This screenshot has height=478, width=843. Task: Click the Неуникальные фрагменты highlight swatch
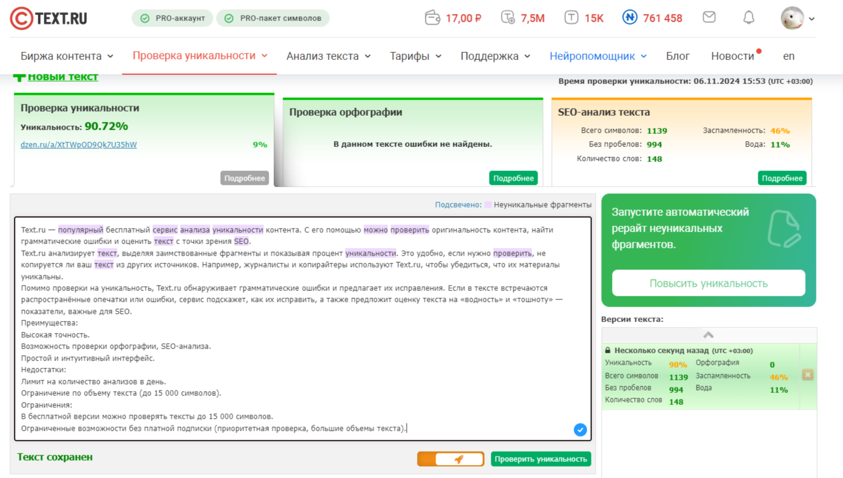tap(488, 205)
